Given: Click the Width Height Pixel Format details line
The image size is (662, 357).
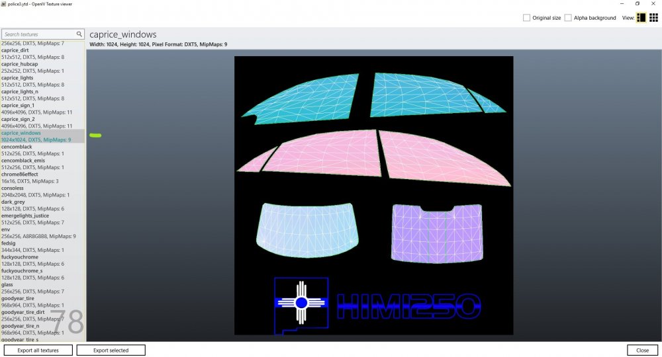Looking at the screenshot, I should tap(158, 44).
